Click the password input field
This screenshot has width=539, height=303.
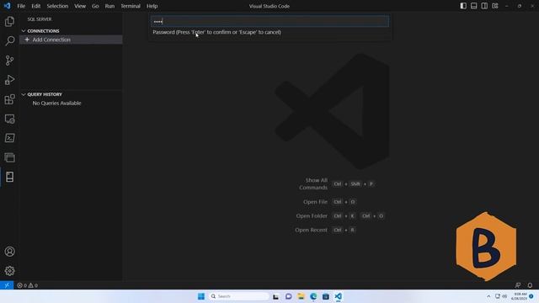tap(269, 21)
